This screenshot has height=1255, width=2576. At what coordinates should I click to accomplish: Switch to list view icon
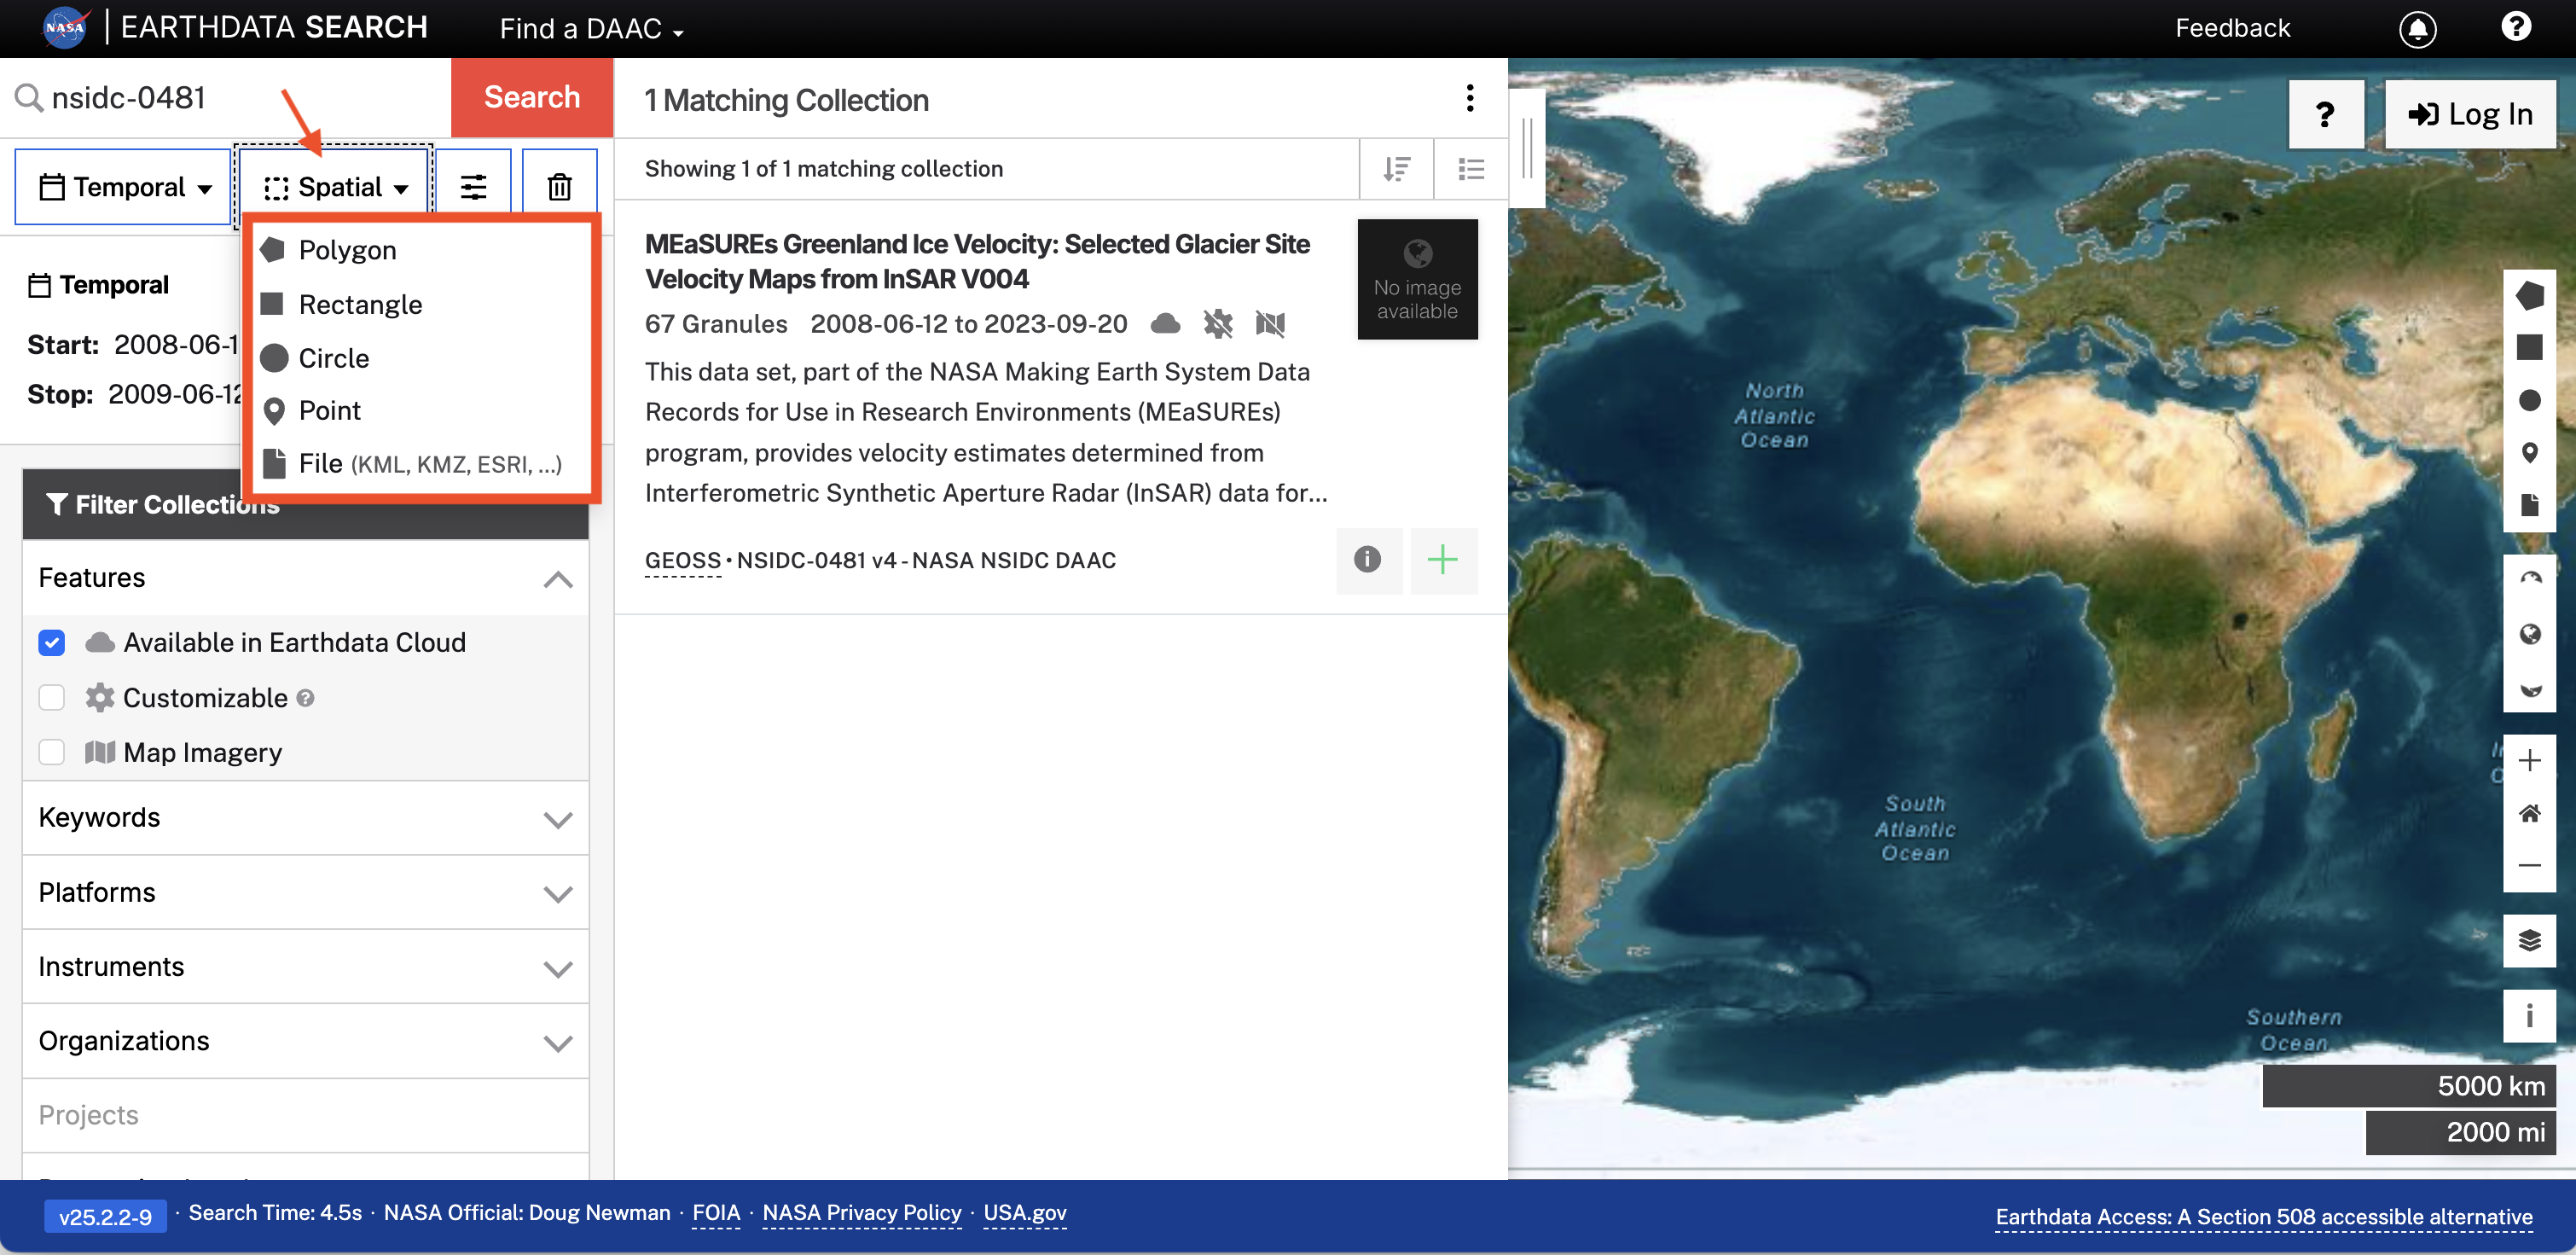pyautogui.click(x=1470, y=169)
